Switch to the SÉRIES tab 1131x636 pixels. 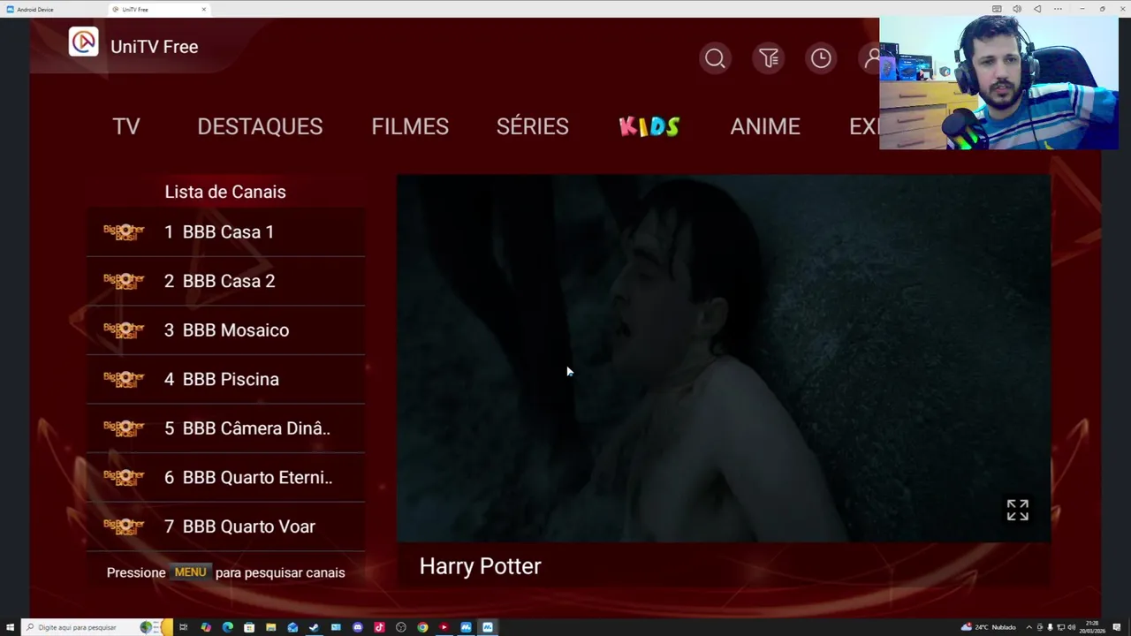point(532,126)
